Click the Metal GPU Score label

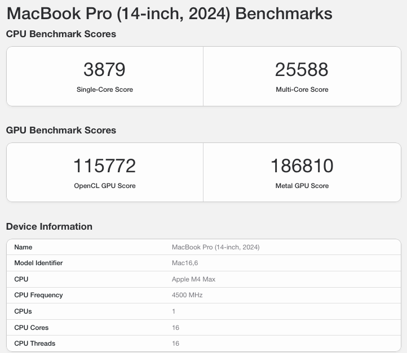tap(302, 186)
